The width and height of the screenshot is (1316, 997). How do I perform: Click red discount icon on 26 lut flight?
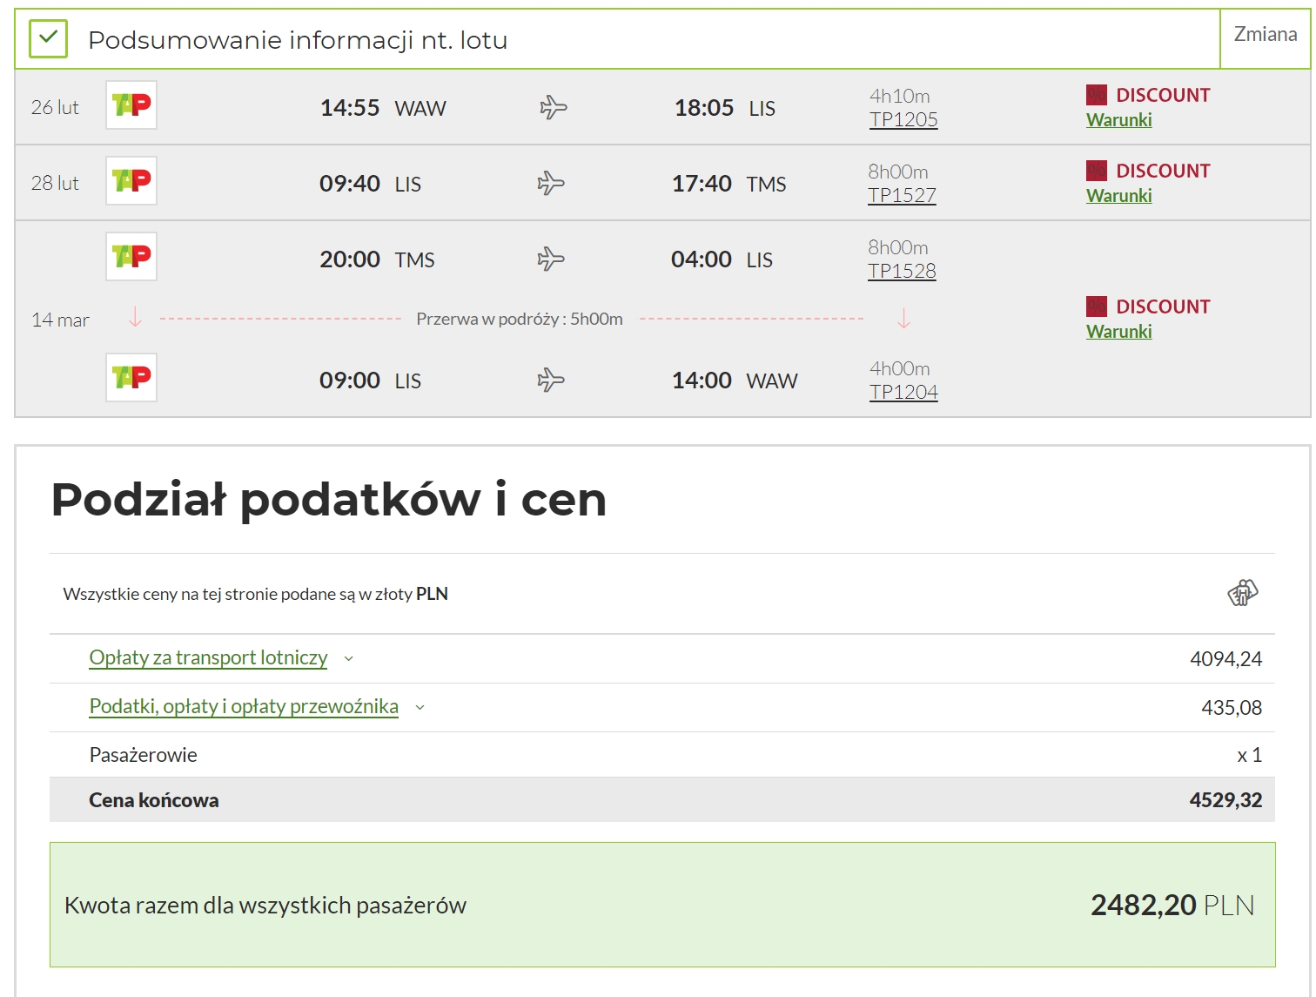[1097, 95]
